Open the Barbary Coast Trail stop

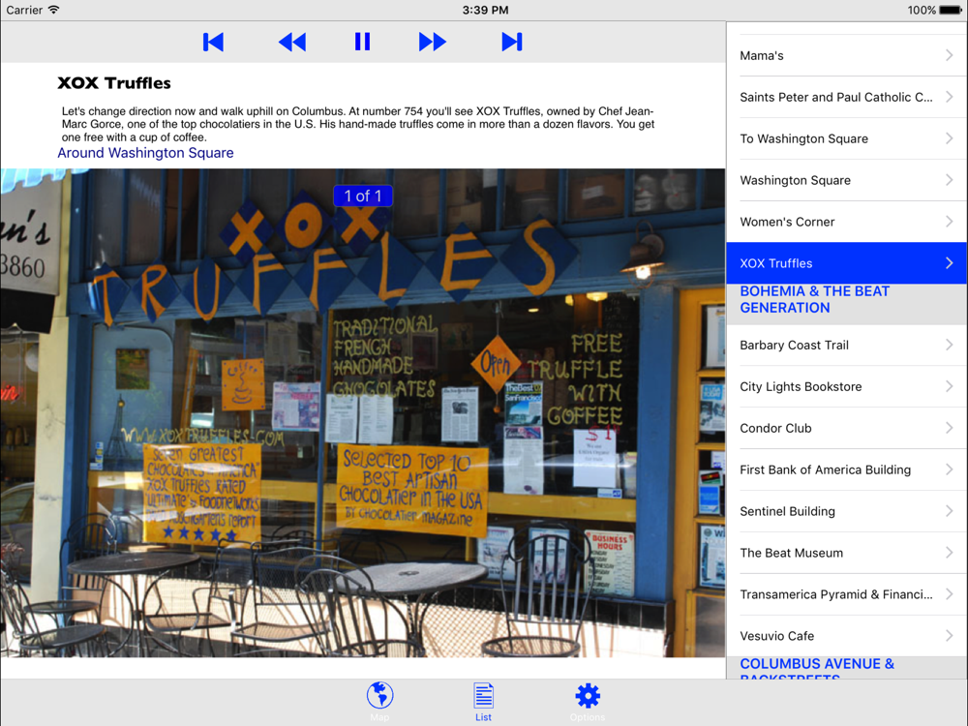(847, 346)
